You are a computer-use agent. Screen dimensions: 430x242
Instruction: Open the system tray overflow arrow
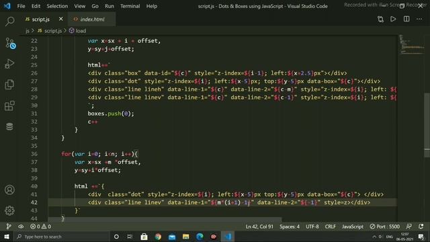click(x=374, y=237)
